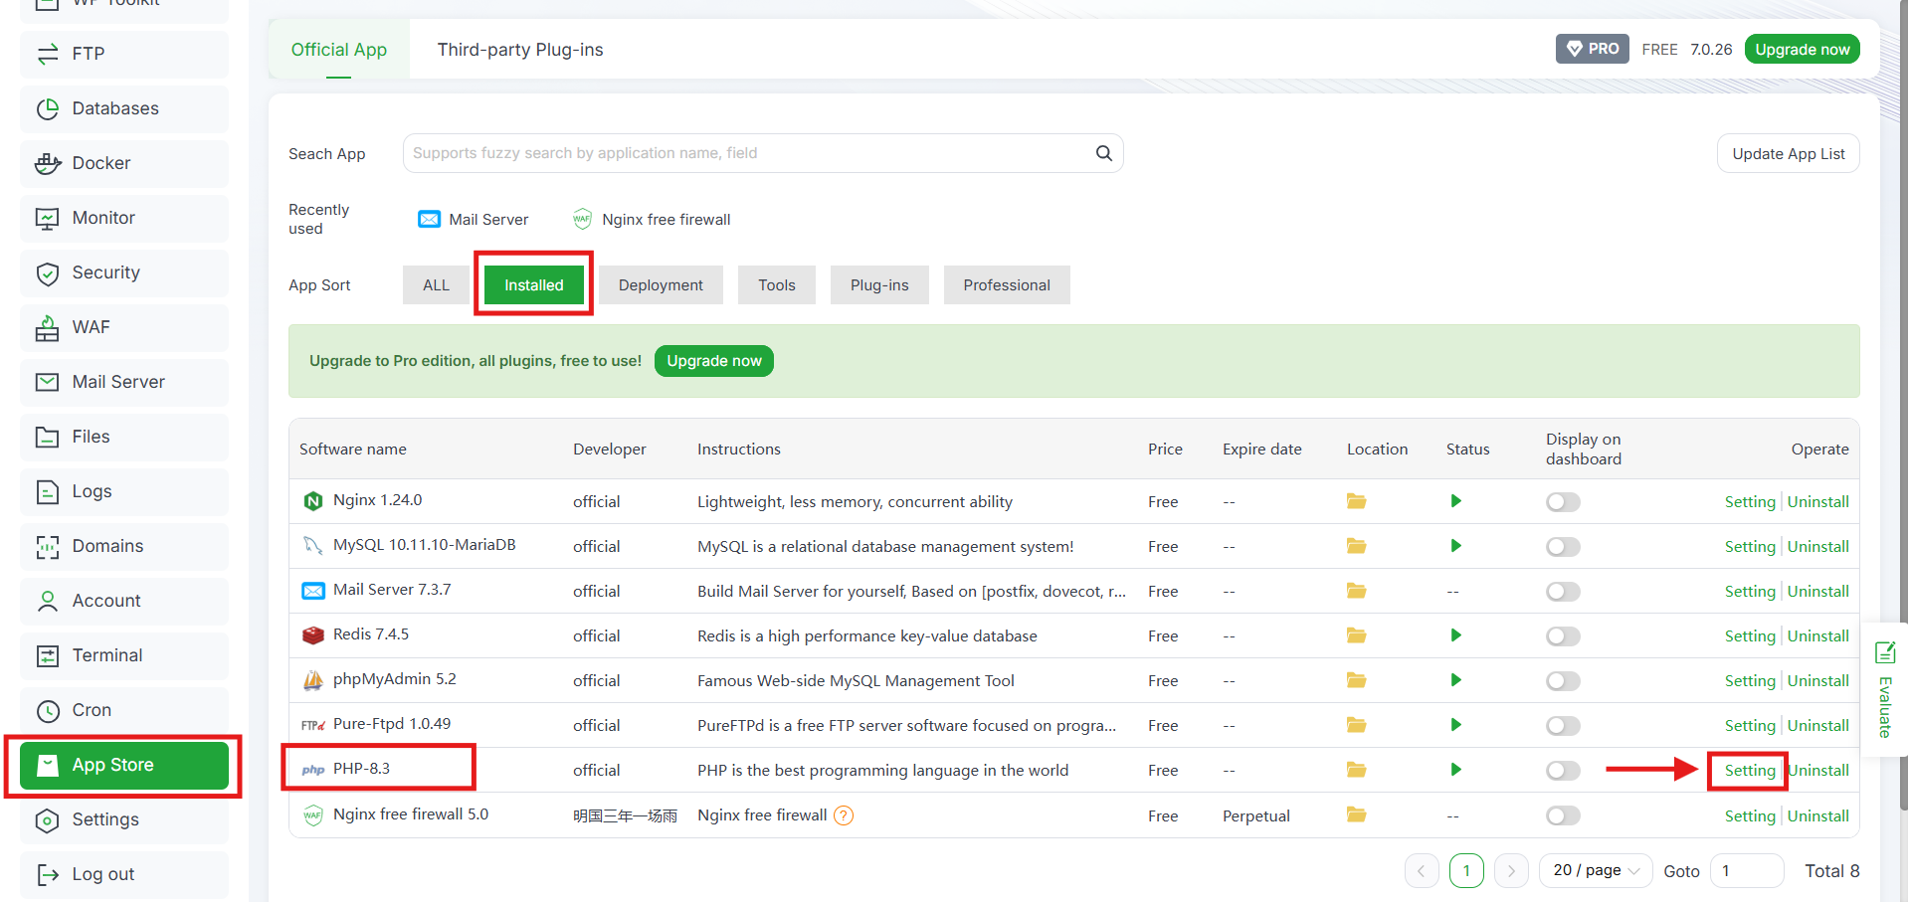Click the Redis status play icon
Viewport: 1908px width, 902px height.
[1455, 635]
